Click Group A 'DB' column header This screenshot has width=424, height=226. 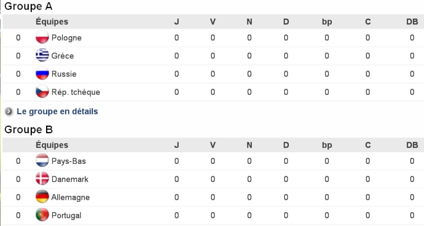[x=412, y=22]
